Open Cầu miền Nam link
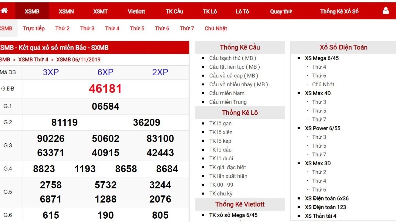 [227, 93]
